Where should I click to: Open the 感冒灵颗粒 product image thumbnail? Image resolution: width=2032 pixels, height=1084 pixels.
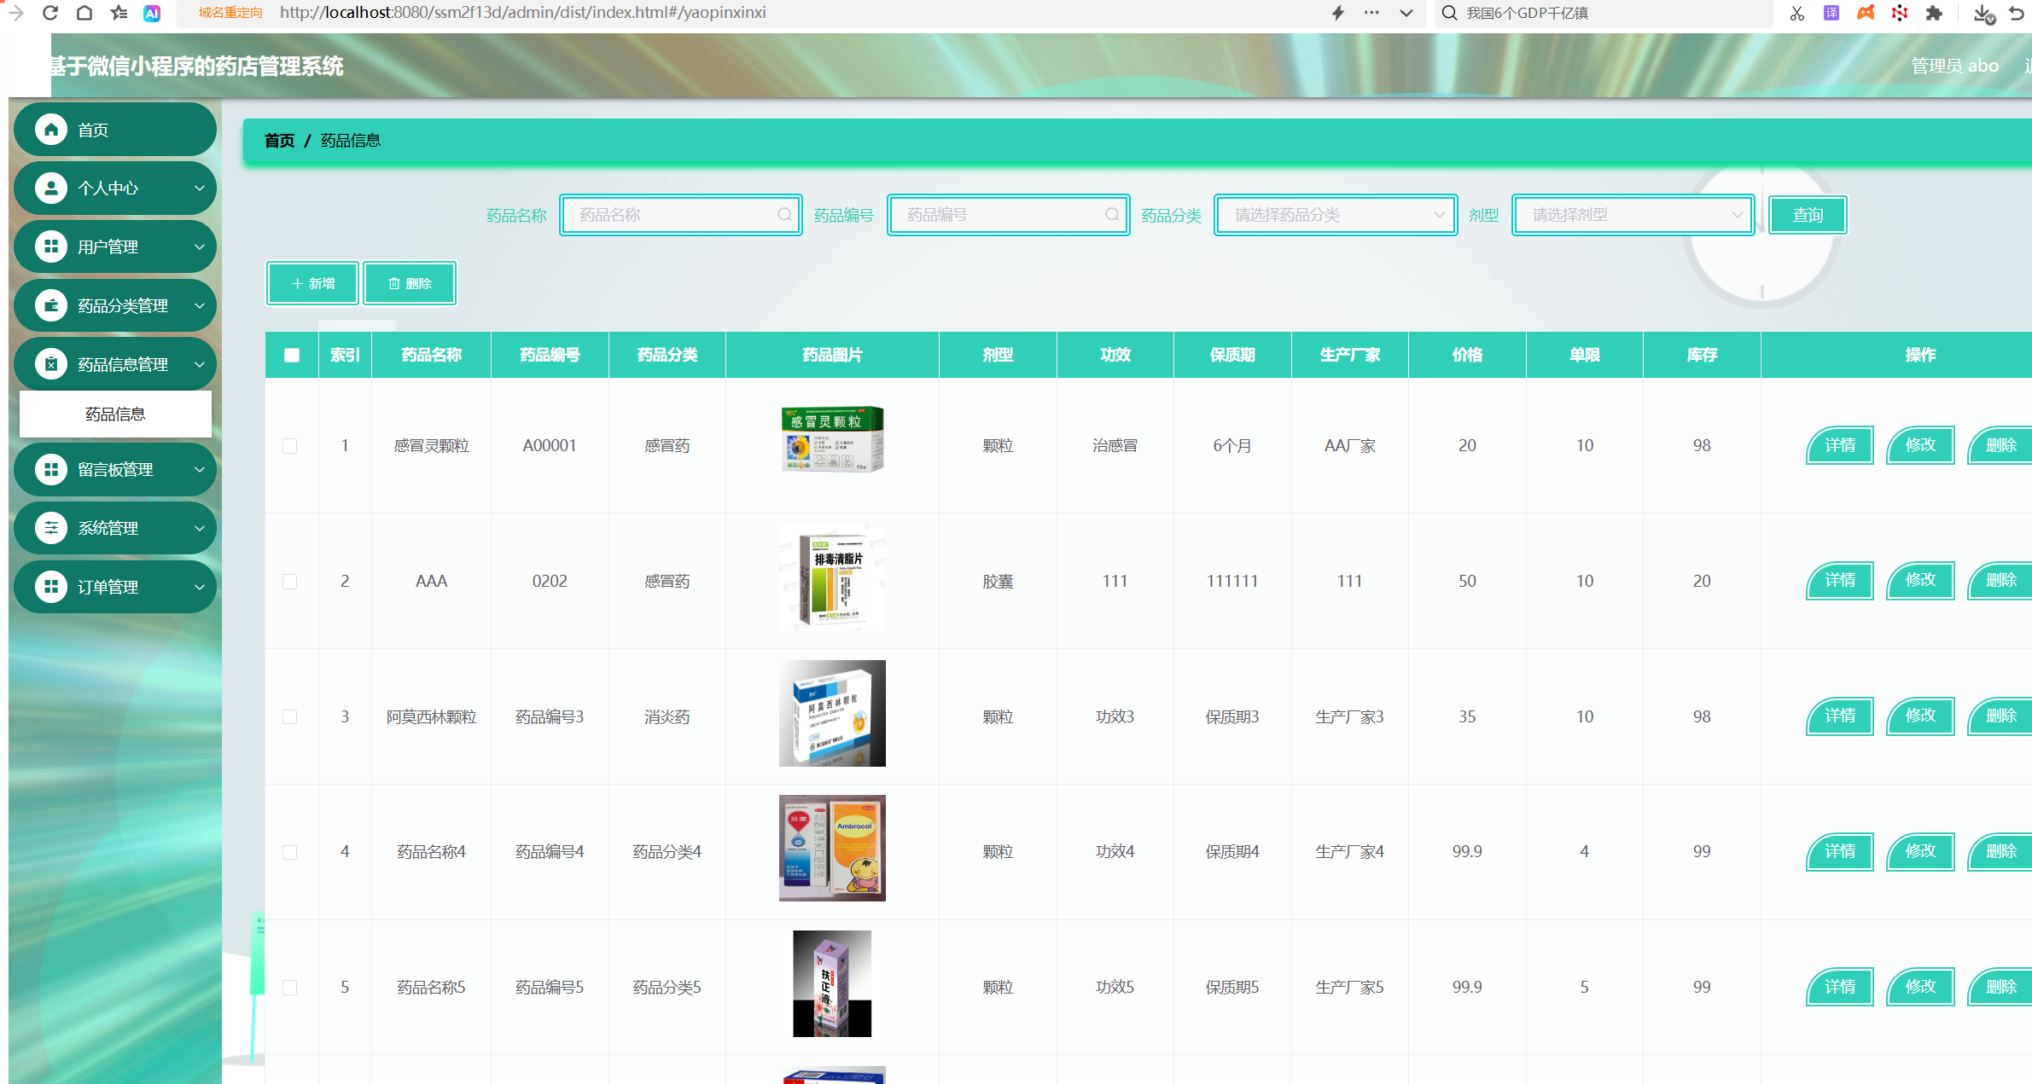[x=832, y=439]
